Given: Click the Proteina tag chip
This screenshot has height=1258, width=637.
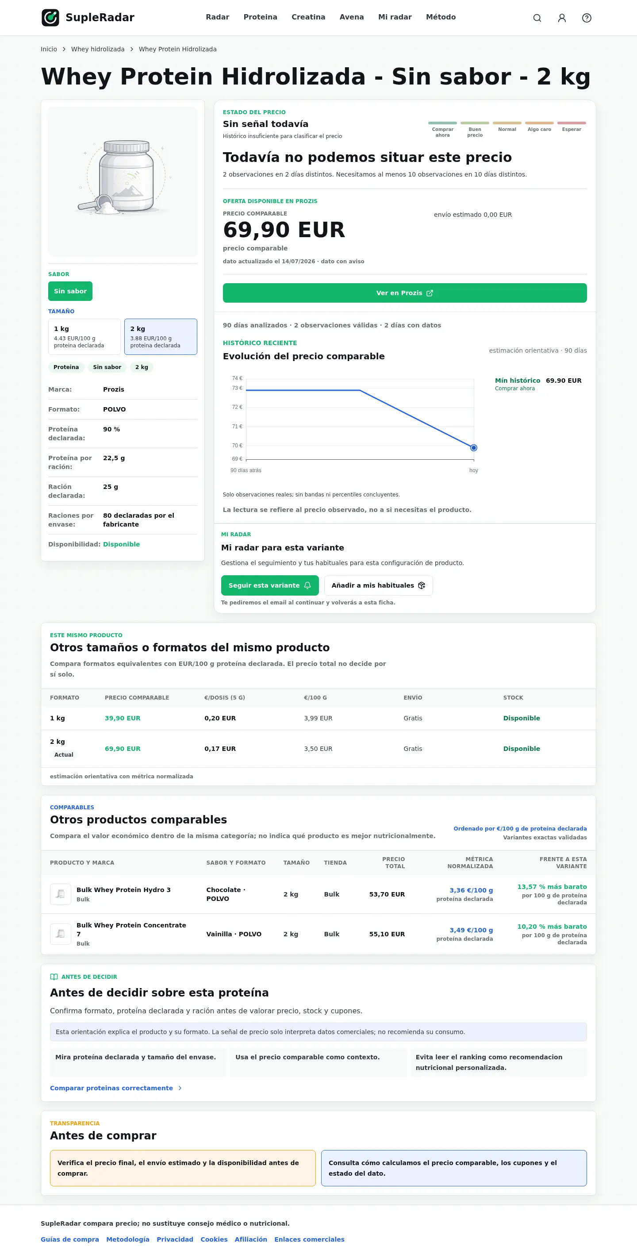Looking at the screenshot, I should [x=66, y=367].
